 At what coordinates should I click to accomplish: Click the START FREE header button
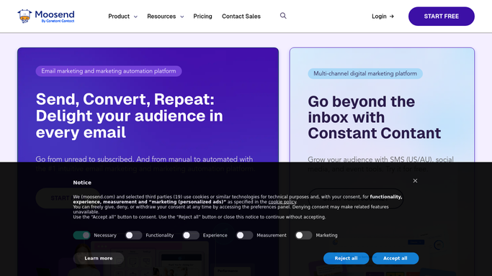pos(441,17)
